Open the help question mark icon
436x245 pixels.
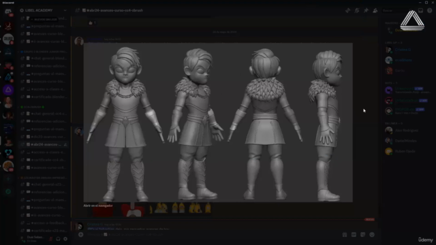[x=430, y=11]
